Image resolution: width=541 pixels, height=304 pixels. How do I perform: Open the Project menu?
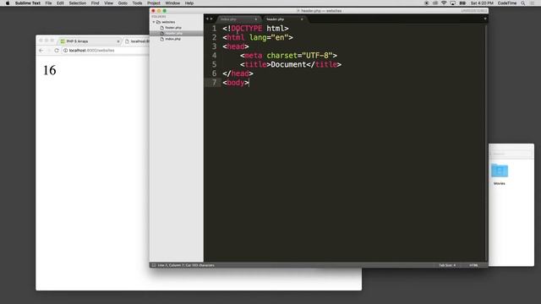pyautogui.click(x=154, y=3)
